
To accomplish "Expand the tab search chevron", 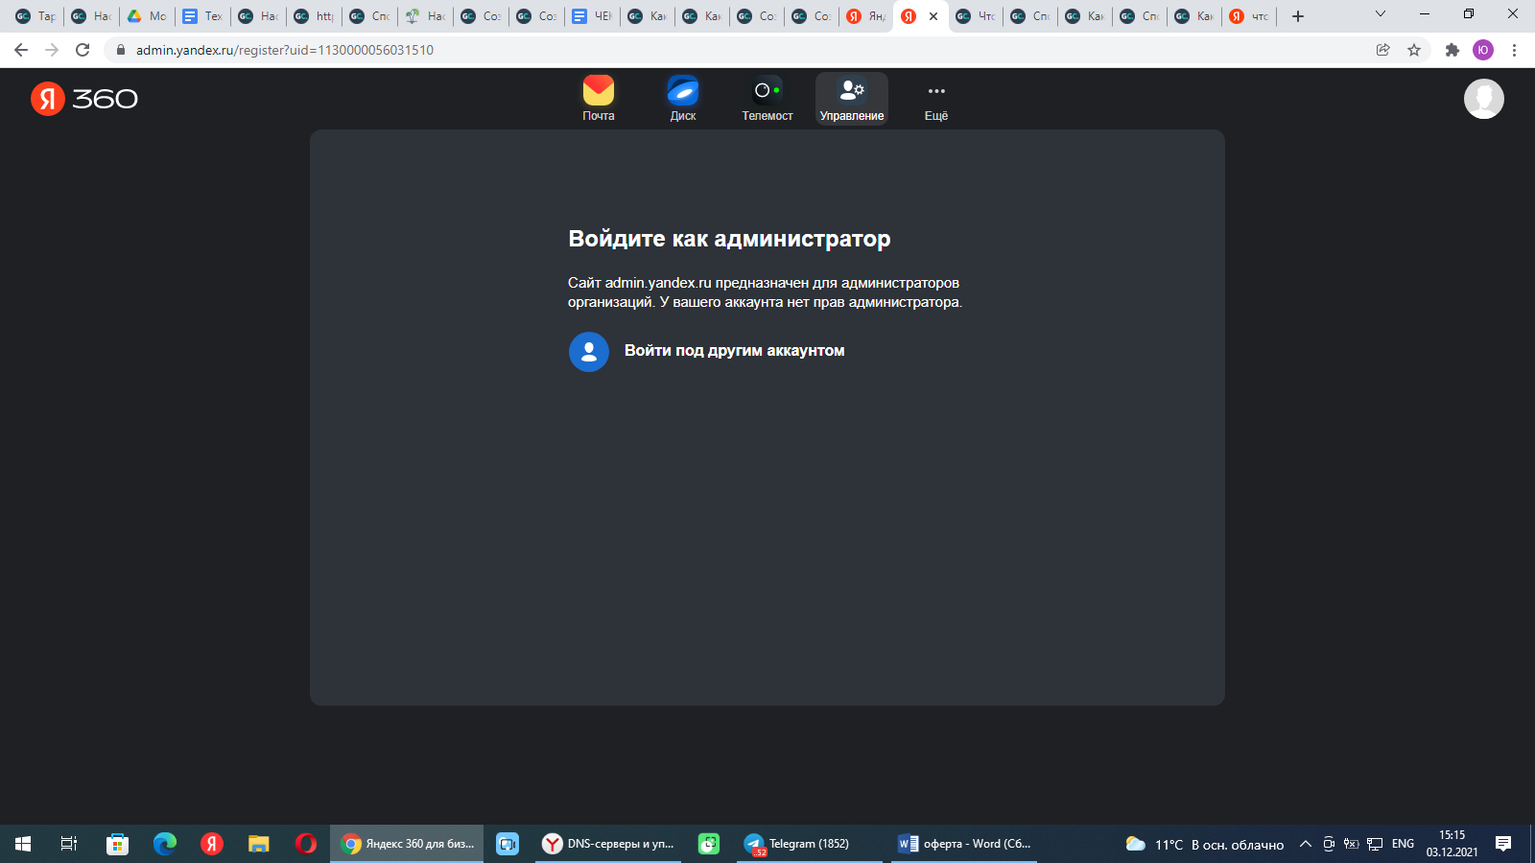I will pyautogui.click(x=1381, y=14).
